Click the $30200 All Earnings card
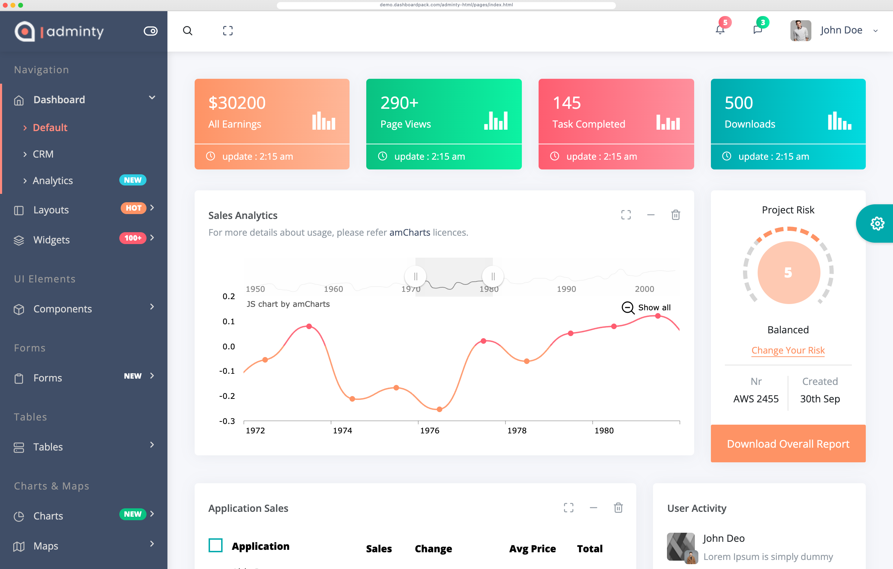This screenshot has height=569, width=893. [x=272, y=124]
